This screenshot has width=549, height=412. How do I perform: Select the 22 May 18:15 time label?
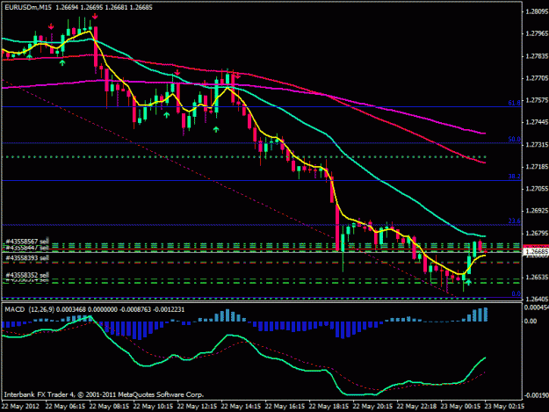click(329, 407)
